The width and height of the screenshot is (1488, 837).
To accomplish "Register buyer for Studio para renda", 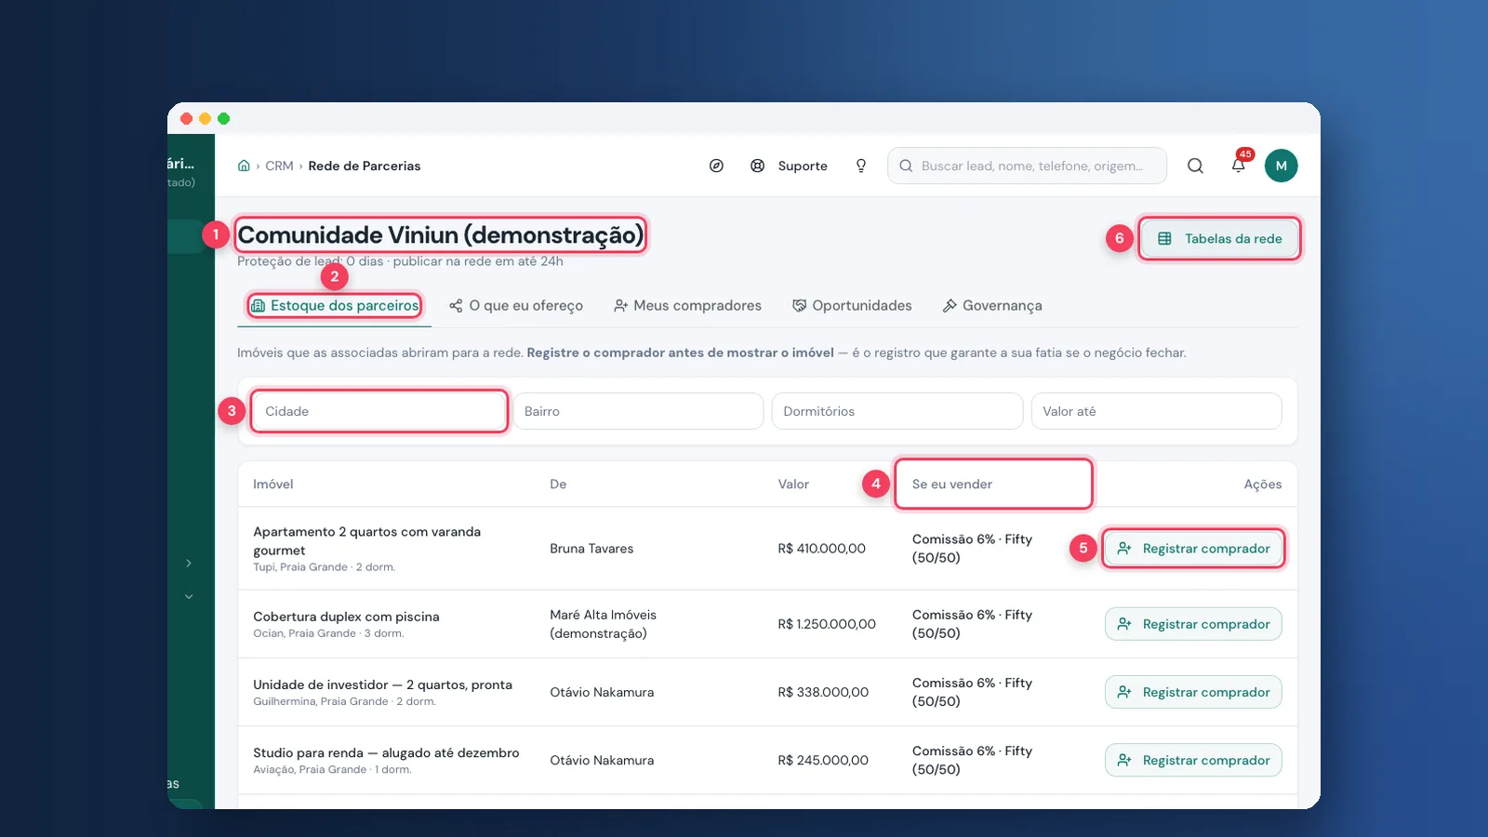I will pyautogui.click(x=1193, y=760).
